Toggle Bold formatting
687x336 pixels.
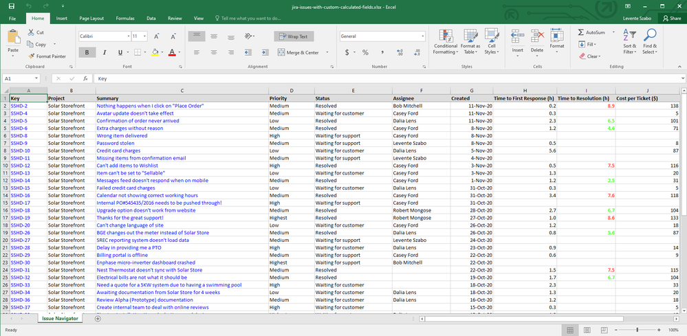click(x=87, y=52)
